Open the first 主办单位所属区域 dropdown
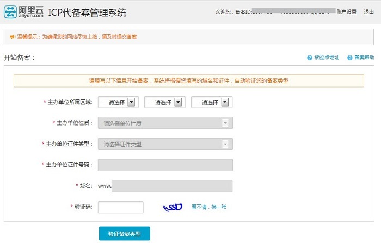 click(x=119, y=102)
